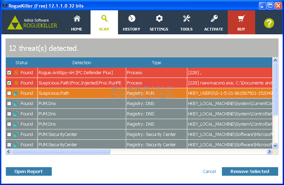Check the PUM.Dns CurrentControlSet row checkbox
Screen dimensions: 284x185
pos(9,104)
